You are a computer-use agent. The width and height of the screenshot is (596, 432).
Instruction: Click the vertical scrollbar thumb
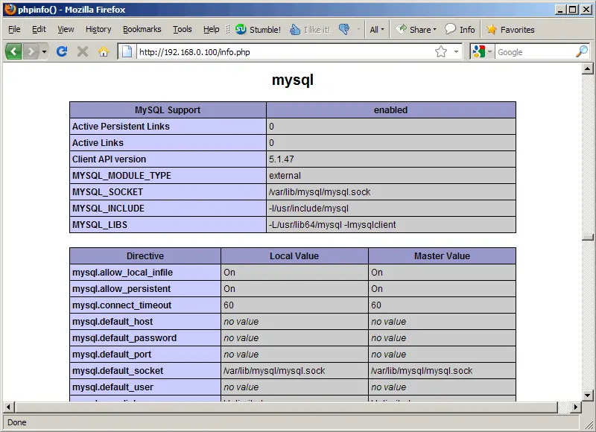pyautogui.click(x=587, y=237)
